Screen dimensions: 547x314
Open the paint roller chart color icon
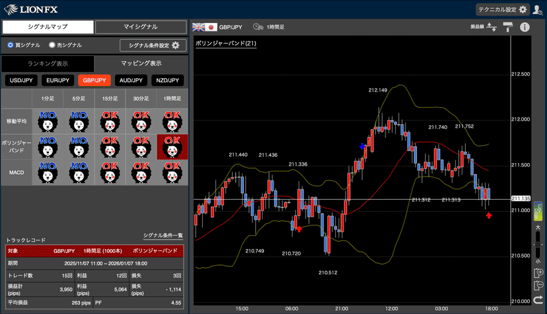[508, 27]
